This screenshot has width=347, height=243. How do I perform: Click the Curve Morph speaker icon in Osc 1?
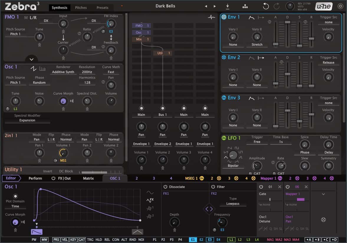(72, 101)
